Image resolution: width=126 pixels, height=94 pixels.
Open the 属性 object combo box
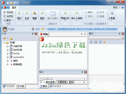107,38
